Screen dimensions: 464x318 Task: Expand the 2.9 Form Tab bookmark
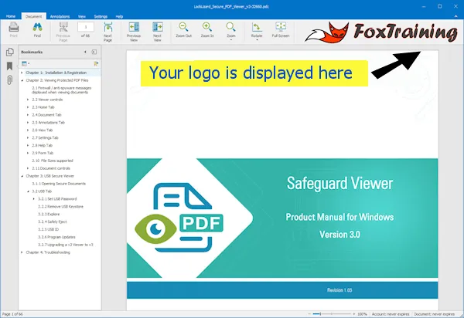point(28,153)
